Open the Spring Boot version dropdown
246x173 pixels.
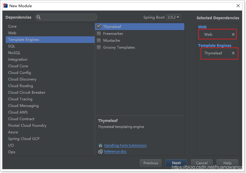pos(173,17)
